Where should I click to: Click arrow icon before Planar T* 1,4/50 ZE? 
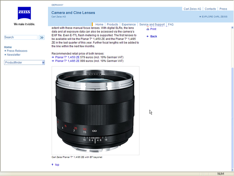pyautogui.click(x=53, y=57)
